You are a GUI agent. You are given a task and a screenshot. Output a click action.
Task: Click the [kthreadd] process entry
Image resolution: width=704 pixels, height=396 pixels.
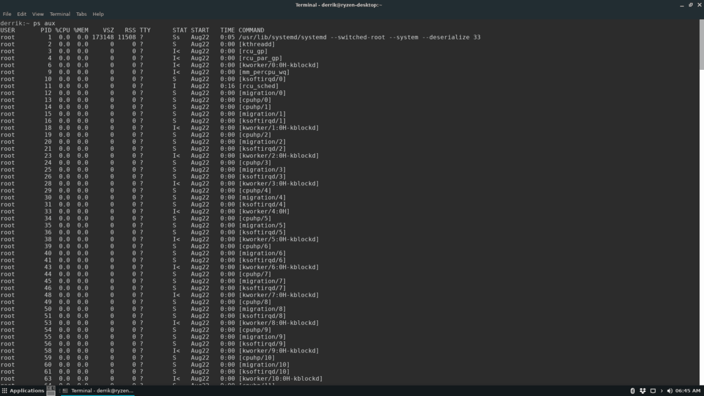point(256,44)
